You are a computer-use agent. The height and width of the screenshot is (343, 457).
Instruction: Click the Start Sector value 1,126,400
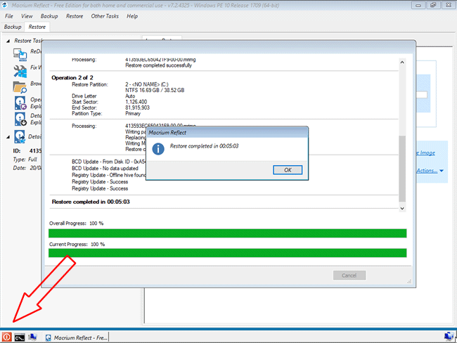[x=136, y=102]
